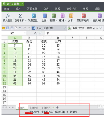Switch to the 数据 ribbon tab
The image size is (104, 120).
[x=57, y=9]
